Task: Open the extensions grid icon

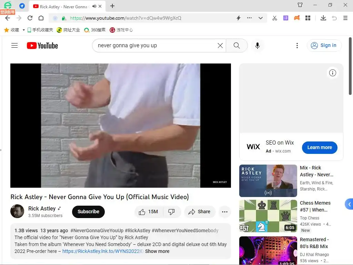Action: pyautogui.click(x=308, y=18)
